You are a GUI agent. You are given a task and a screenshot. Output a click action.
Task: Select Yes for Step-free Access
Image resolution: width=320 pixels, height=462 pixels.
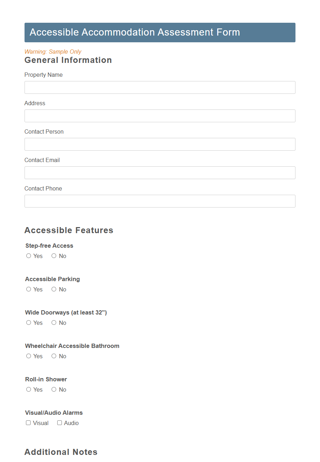pyautogui.click(x=28, y=256)
